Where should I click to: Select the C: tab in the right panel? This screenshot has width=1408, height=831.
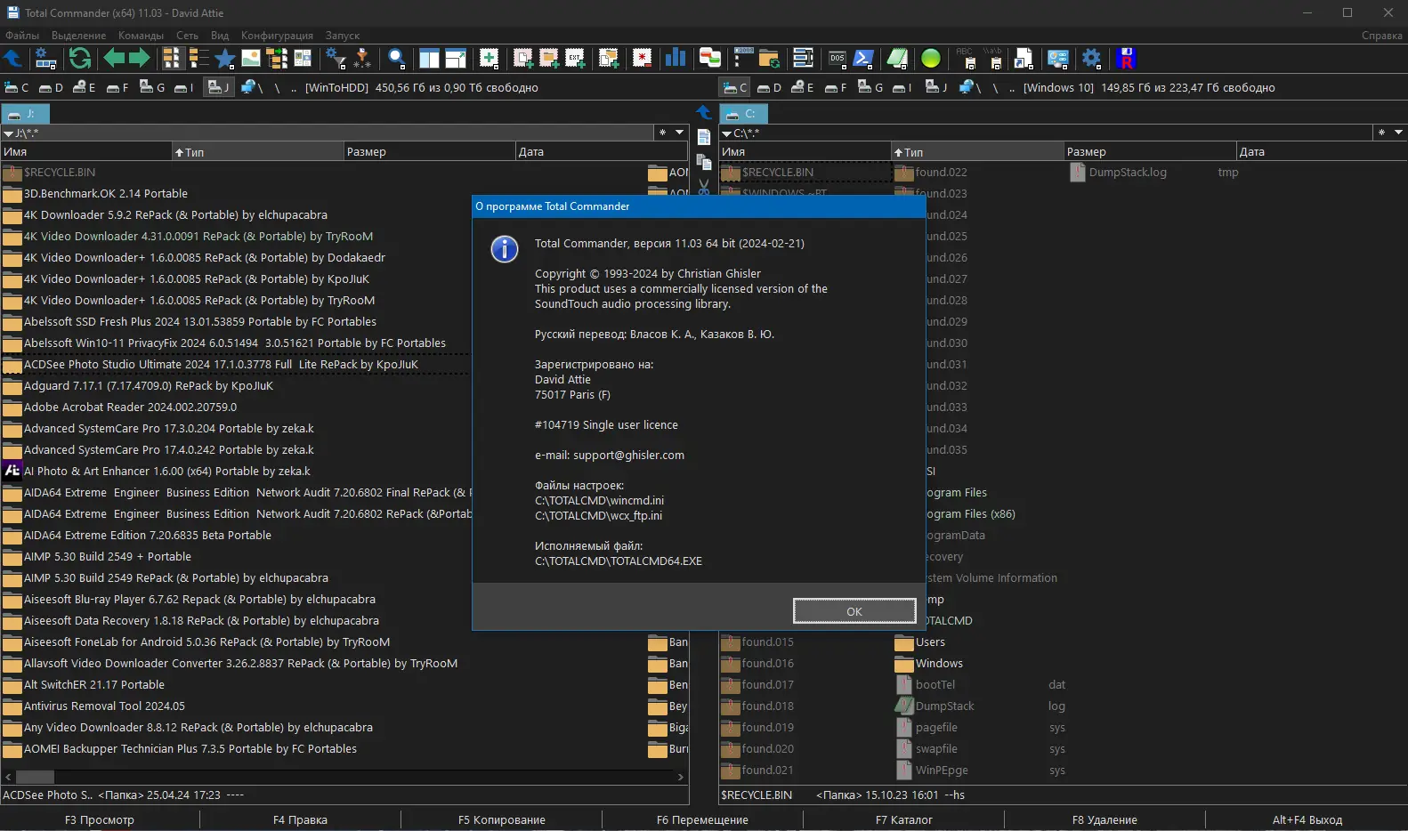click(743, 114)
